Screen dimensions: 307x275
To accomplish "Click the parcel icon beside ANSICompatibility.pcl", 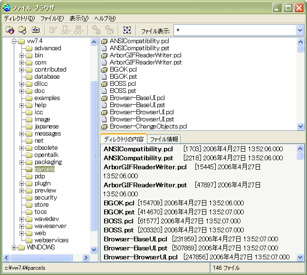I will point(105,41).
